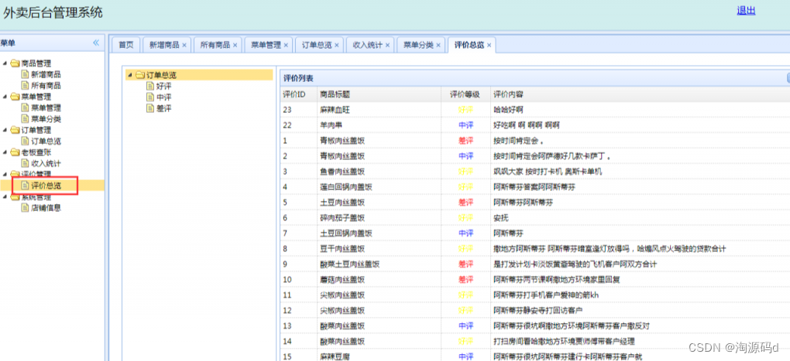Click review ID cell 10
The height and width of the screenshot is (361, 790).
coord(297,280)
